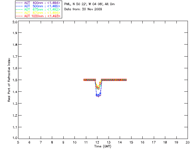Viewport: 193px width, 154px height.
Task: Click the 15 x-axis tick label
Action: click(x=131, y=142)
